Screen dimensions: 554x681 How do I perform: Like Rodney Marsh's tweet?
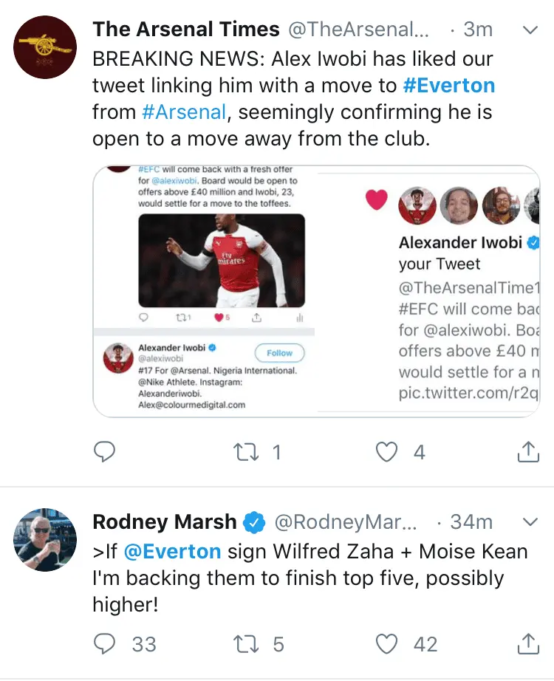[x=387, y=644]
